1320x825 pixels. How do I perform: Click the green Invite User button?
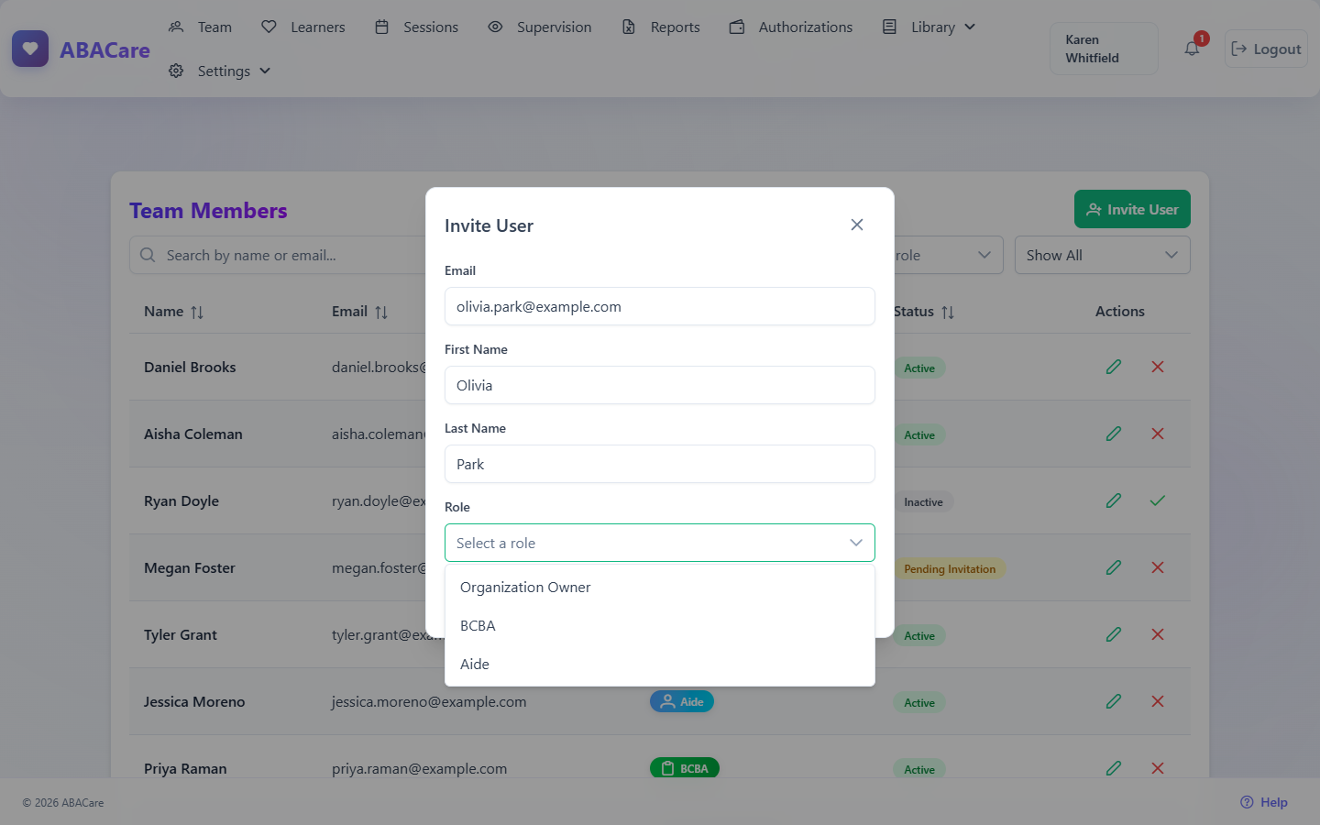(x=1132, y=209)
